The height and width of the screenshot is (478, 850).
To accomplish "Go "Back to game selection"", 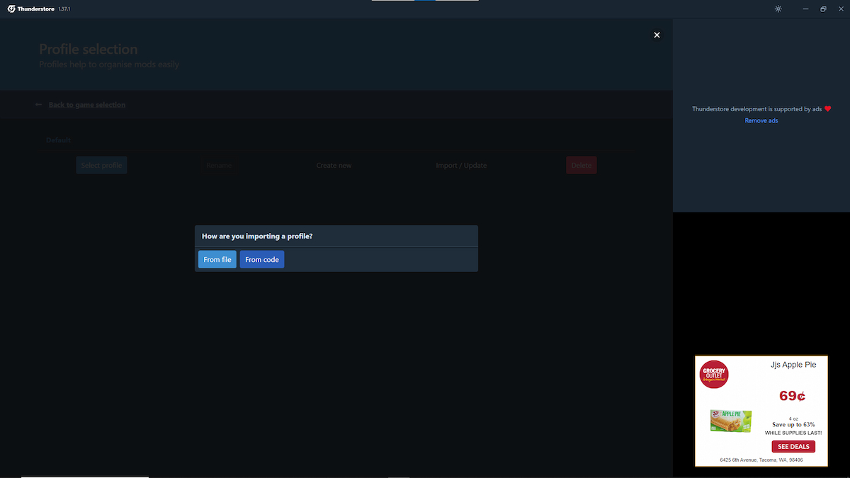I will tap(86, 104).
